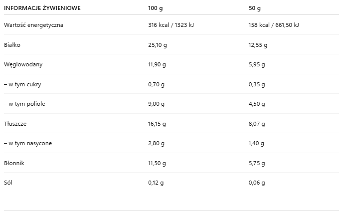This screenshot has width=343, height=211.
Task: Select the Białko row label
Action: point(12,45)
